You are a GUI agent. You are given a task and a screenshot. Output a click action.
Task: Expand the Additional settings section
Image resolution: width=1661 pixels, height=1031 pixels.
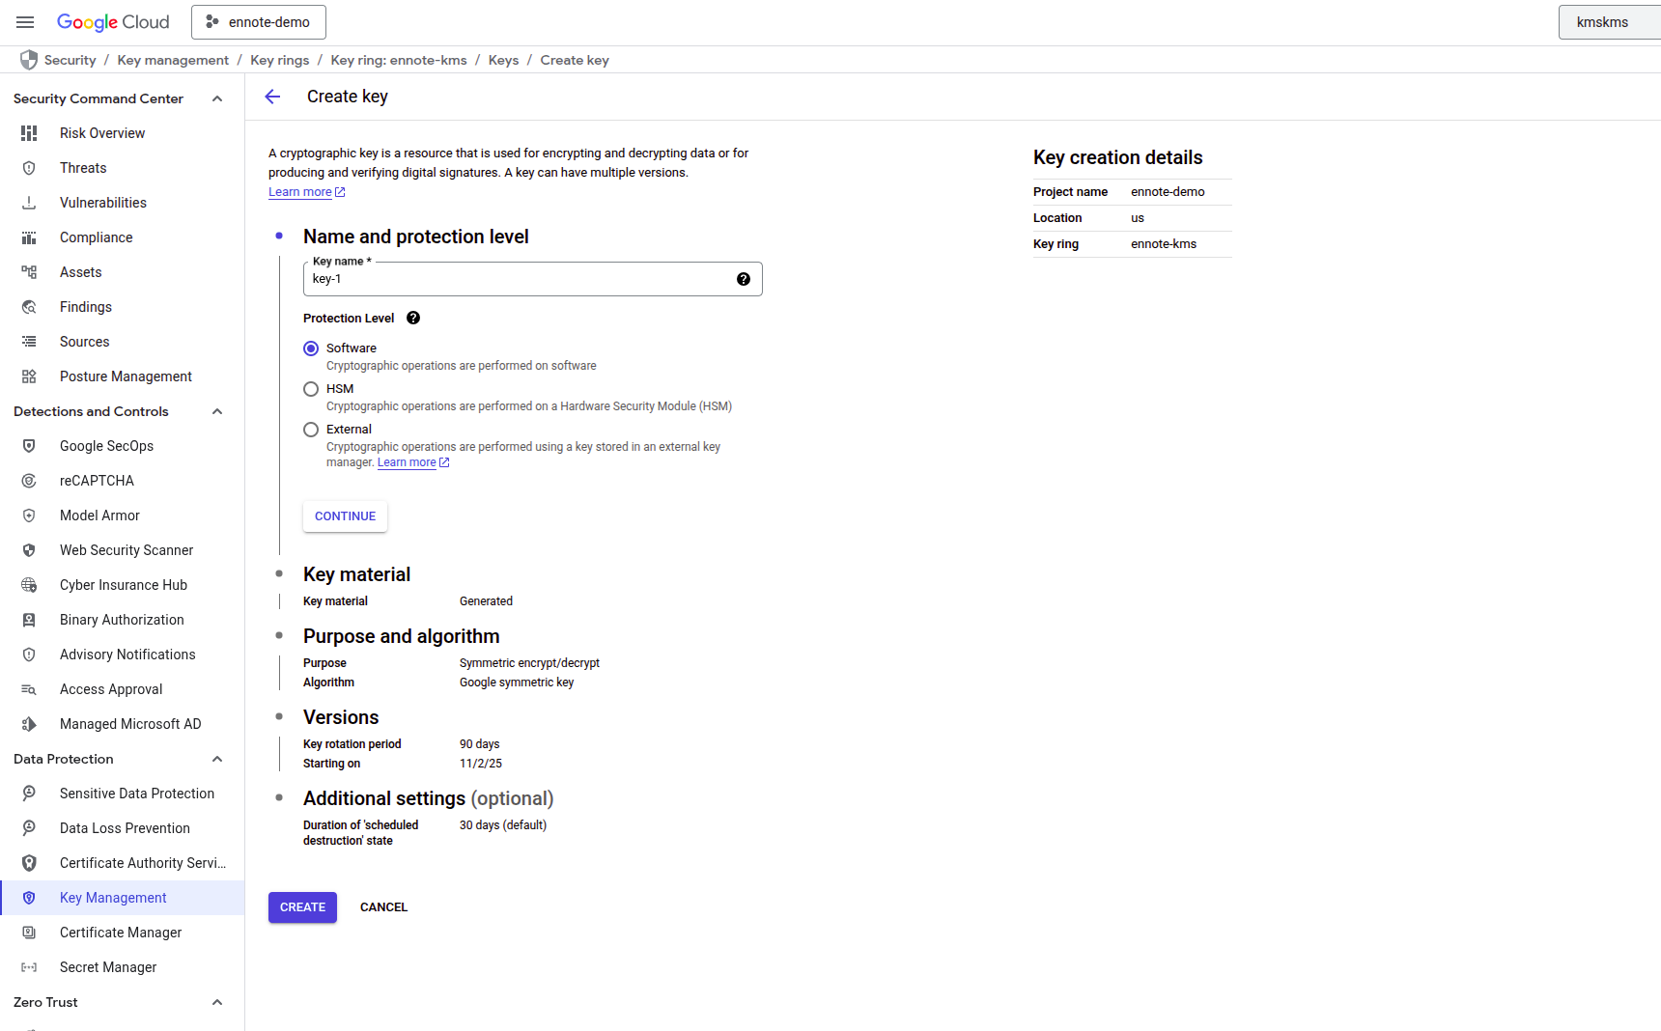(x=428, y=798)
